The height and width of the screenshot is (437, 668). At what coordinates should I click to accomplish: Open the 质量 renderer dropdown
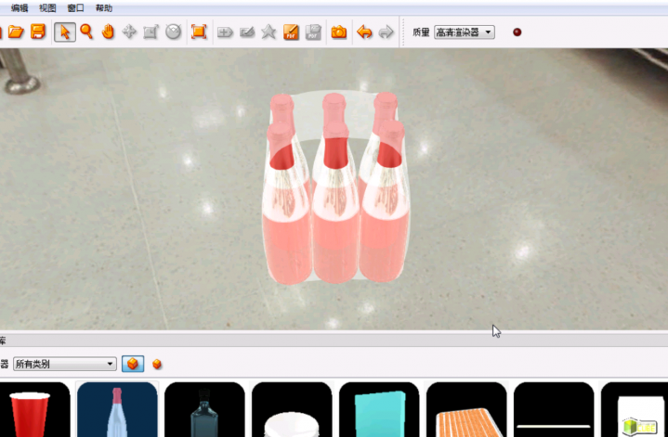(x=465, y=32)
